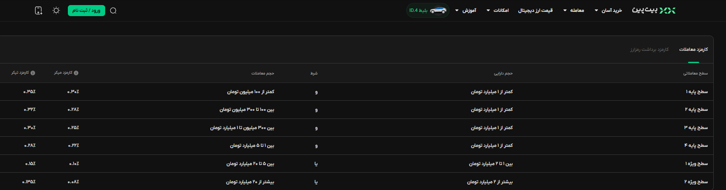Click the mobile app download icon

tap(39, 11)
